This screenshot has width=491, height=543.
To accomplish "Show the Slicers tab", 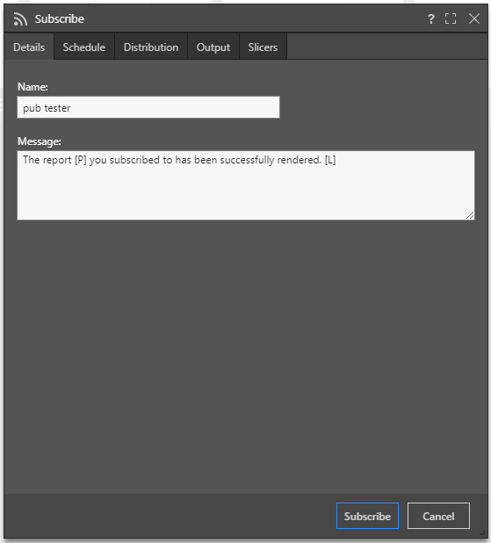I will pos(263,47).
